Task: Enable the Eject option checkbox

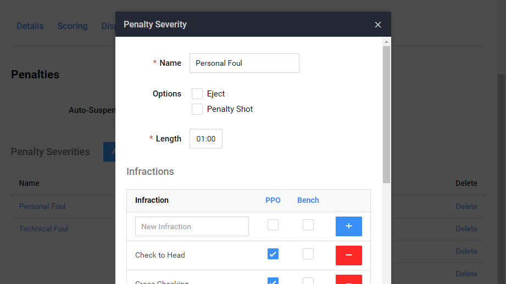Action: (197, 94)
